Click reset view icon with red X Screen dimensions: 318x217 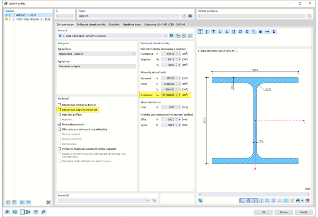coord(308,201)
